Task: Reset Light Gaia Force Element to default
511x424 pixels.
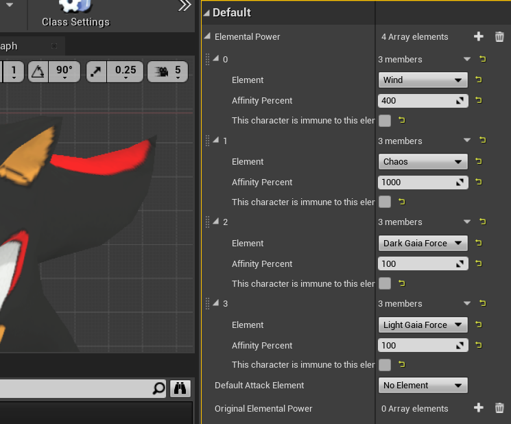Action: coord(478,325)
